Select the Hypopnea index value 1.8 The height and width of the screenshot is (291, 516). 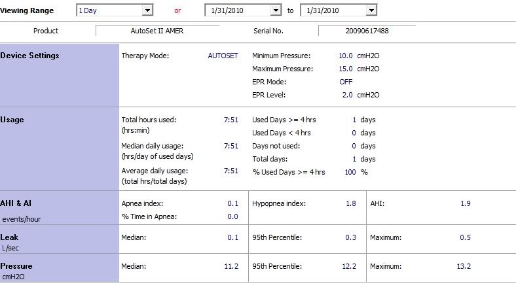[351, 203]
